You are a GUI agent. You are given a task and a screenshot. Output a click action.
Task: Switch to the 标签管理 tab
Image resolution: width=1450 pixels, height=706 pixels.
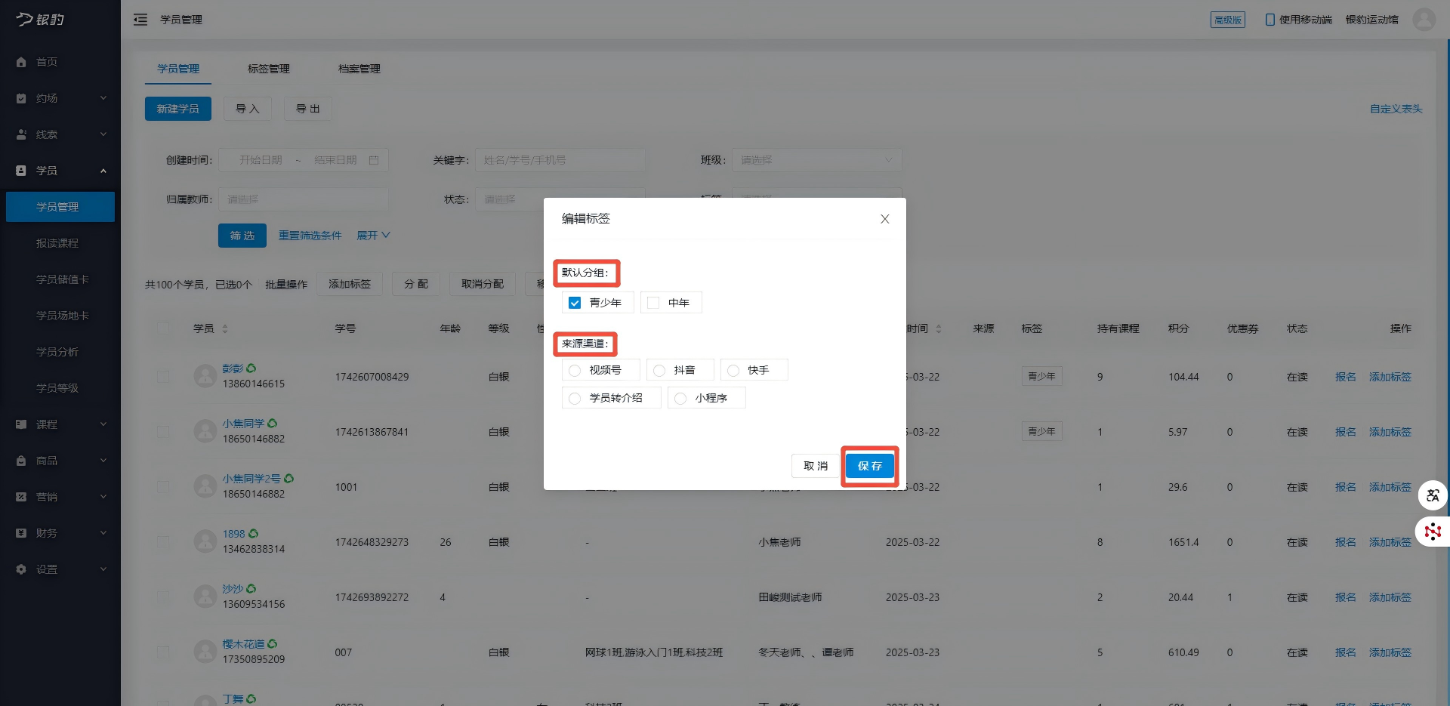(269, 69)
